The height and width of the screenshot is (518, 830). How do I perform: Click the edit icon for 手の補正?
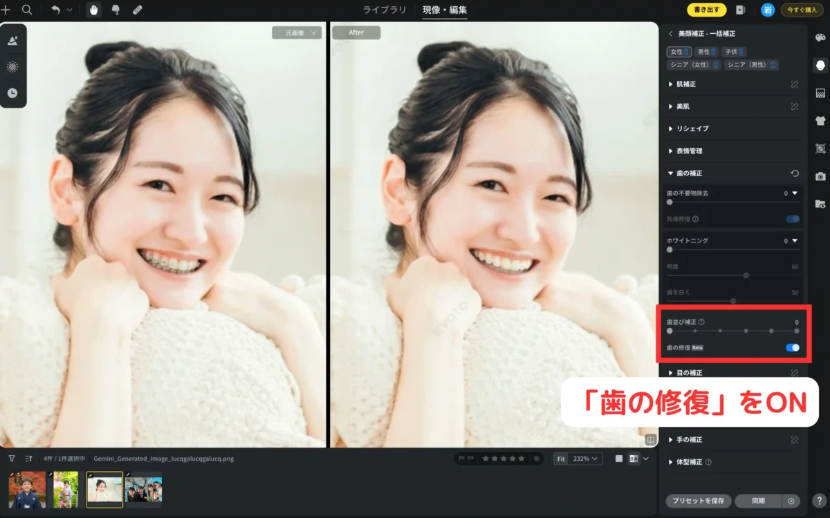pos(795,439)
